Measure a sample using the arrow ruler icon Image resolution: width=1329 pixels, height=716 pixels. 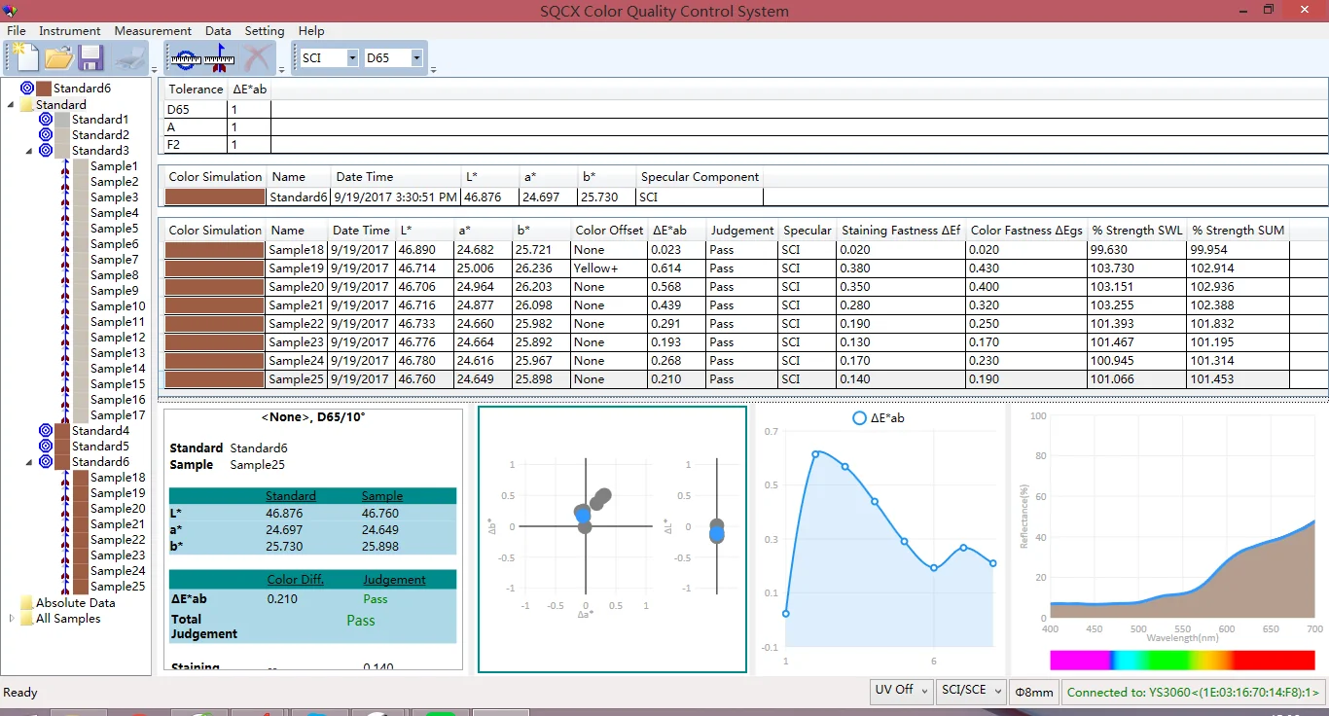220,58
